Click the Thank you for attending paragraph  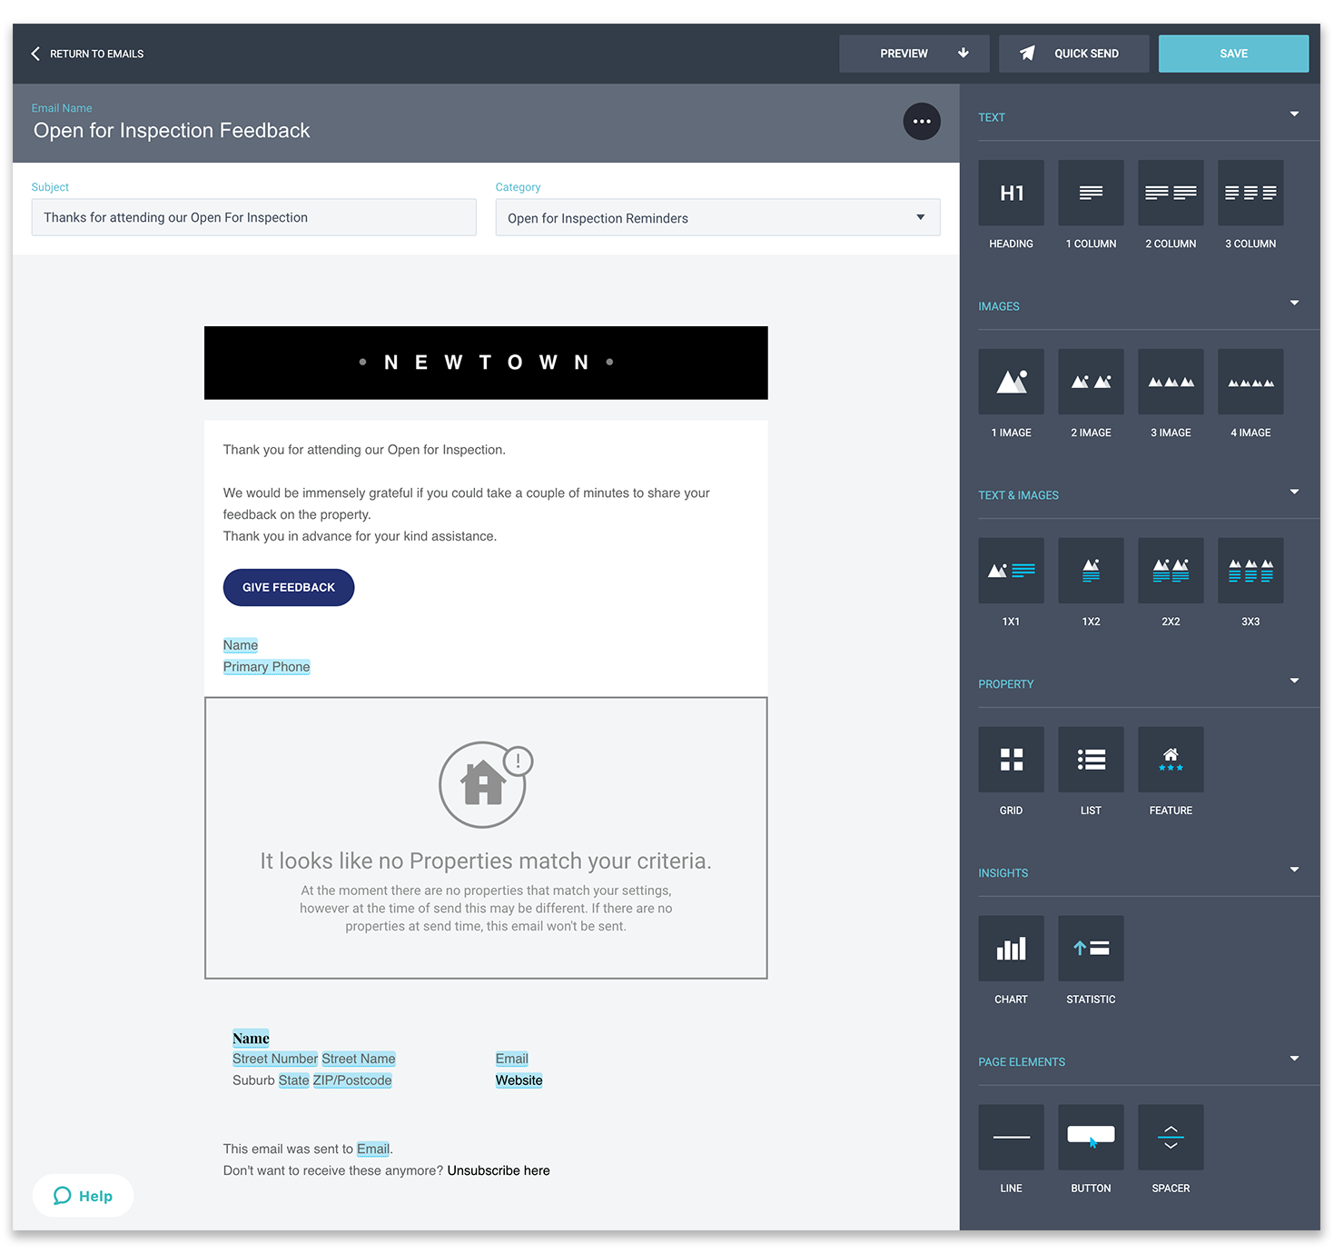point(364,450)
